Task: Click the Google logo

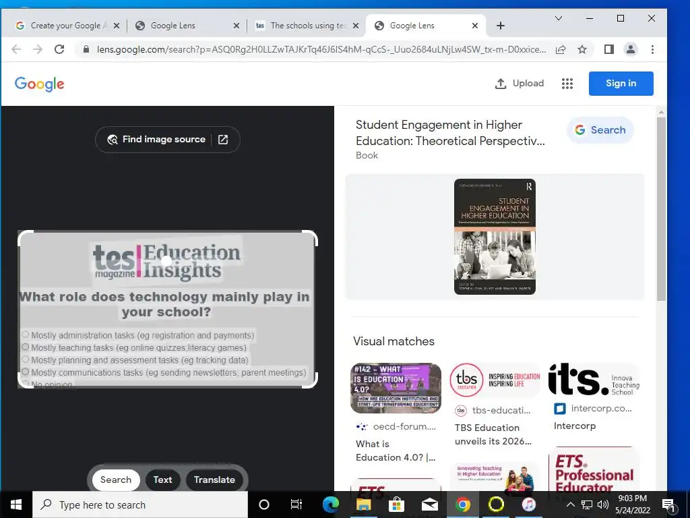Action: click(x=39, y=84)
